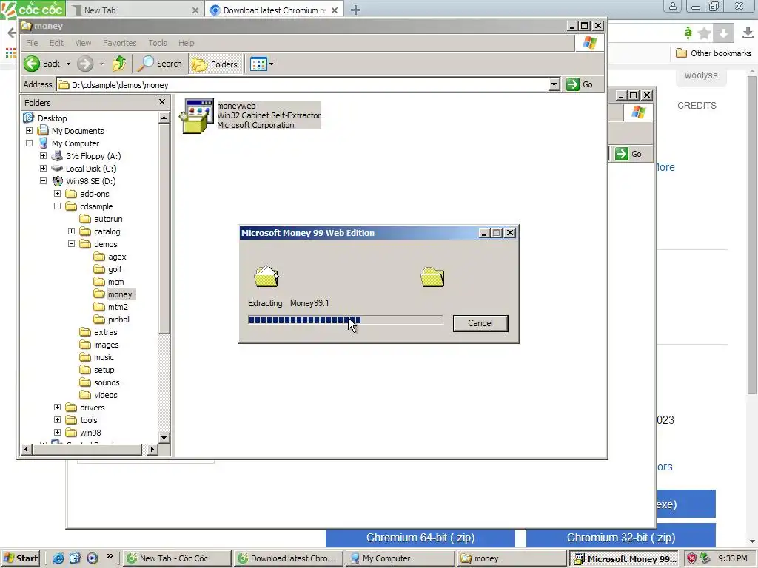This screenshot has width=758, height=568.
Task: Launch Internet Explorer from Quick Launch
Action: point(58,558)
